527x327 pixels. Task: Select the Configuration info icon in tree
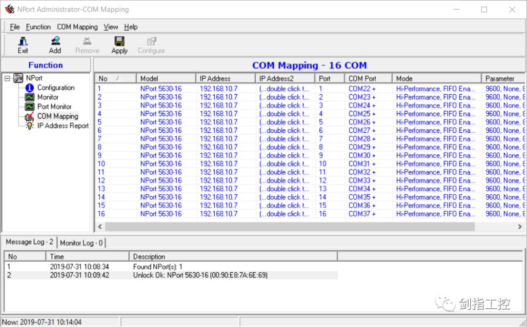pyautogui.click(x=30, y=88)
